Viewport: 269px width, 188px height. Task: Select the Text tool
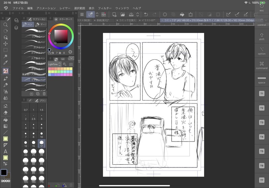point(5,151)
